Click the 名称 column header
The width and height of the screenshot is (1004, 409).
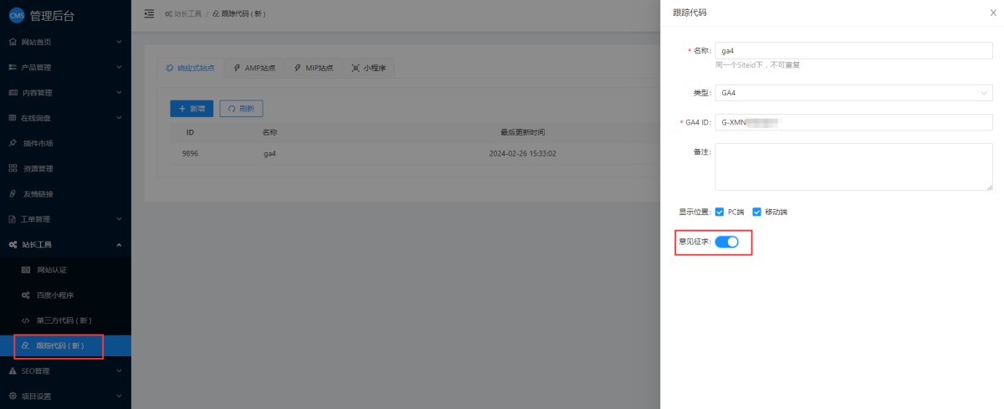pyautogui.click(x=269, y=132)
